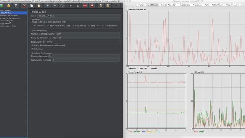Click the Processes legend label under Memory chart
The height and width of the screenshot is (138, 245).
pos(137,132)
